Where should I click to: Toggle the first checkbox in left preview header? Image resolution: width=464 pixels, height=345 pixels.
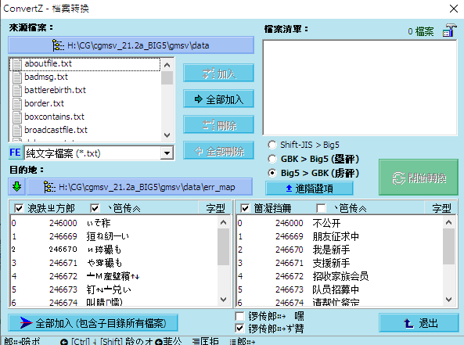18,208
